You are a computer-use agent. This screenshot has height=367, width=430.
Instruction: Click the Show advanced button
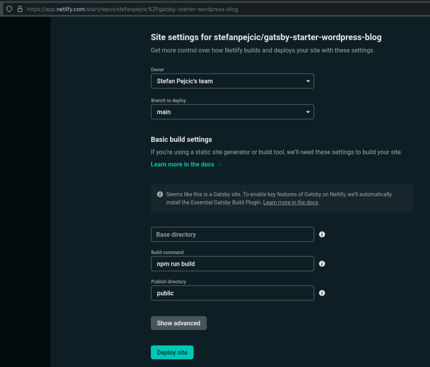coord(178,323)
